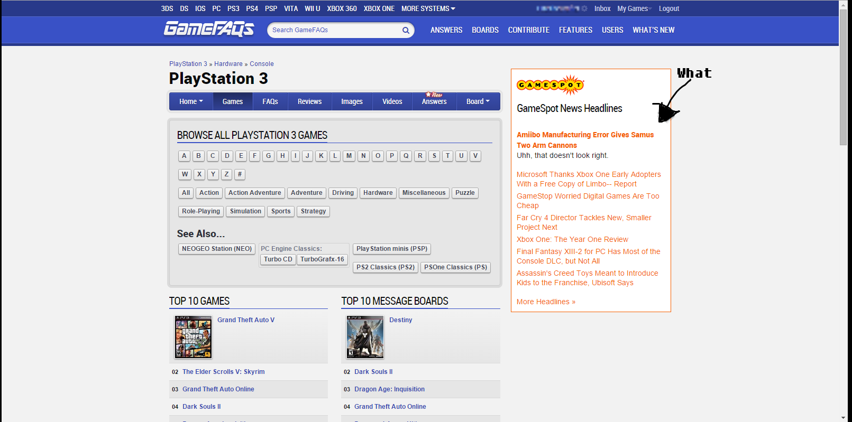
Task: Open Dragon Age: Inquisition message board
Action: click(390, 389)
